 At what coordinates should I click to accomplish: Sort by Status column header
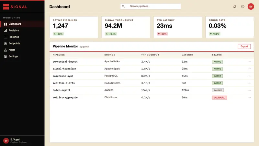coord(217,55)
